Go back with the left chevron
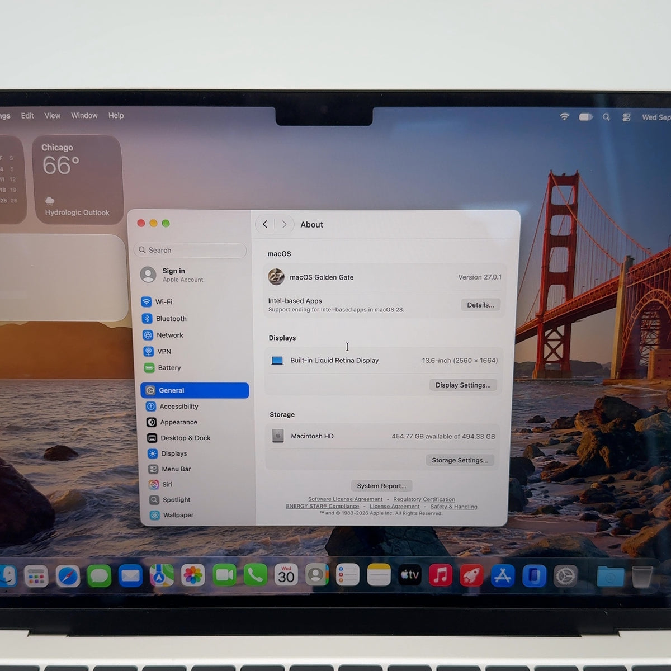Image resolution: width=671 pixels, height=671 pixels. (265, 224)
